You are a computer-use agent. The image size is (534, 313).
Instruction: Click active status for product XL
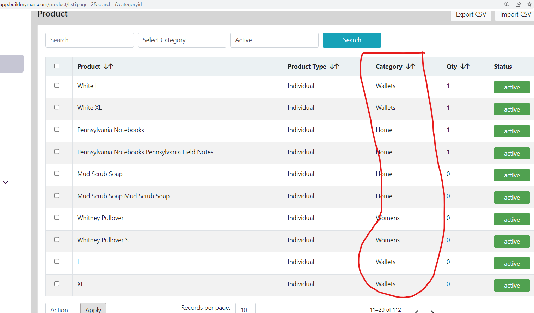(512, 286)
